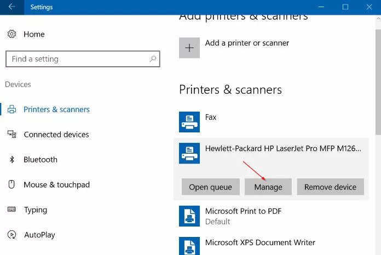381x255 pixels.
Task: Click the Add a printer or scanner text
Action: click(247, 43)
